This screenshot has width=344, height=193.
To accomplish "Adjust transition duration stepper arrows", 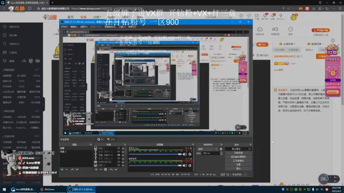I will [221, 154].
